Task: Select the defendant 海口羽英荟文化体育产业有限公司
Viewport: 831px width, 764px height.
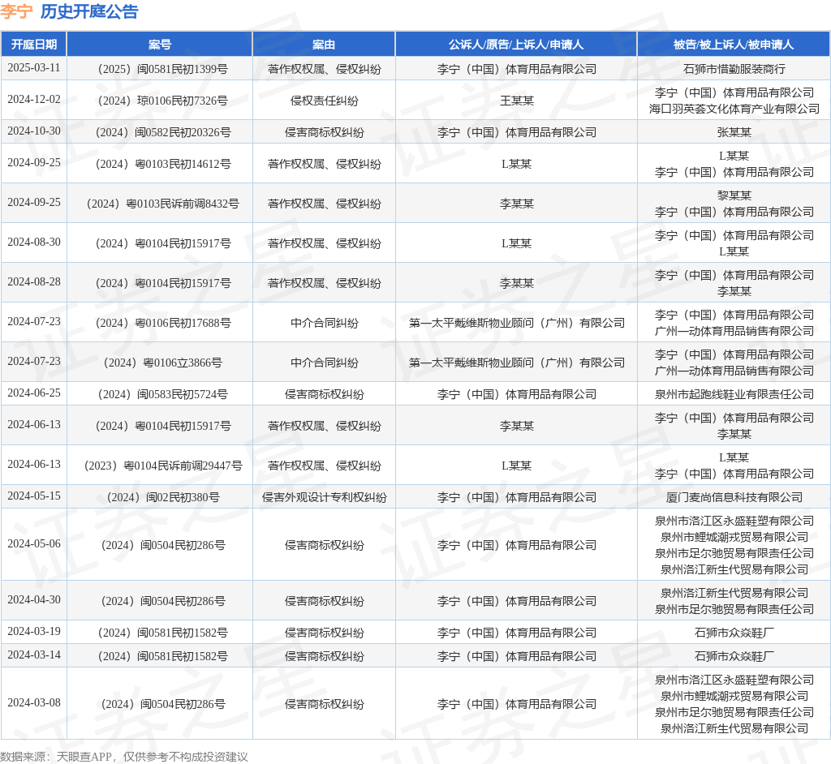Action: tap(734, 109)
